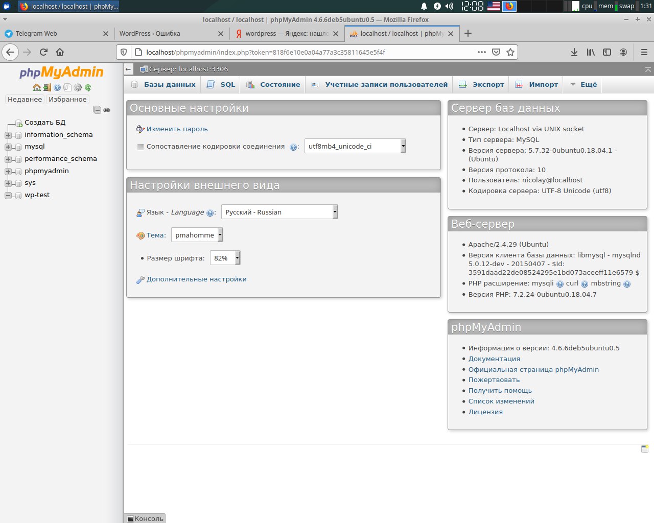Open the Базы данных tab
Viewport: 654px width, 523px height.
click(x=163, y=85)
